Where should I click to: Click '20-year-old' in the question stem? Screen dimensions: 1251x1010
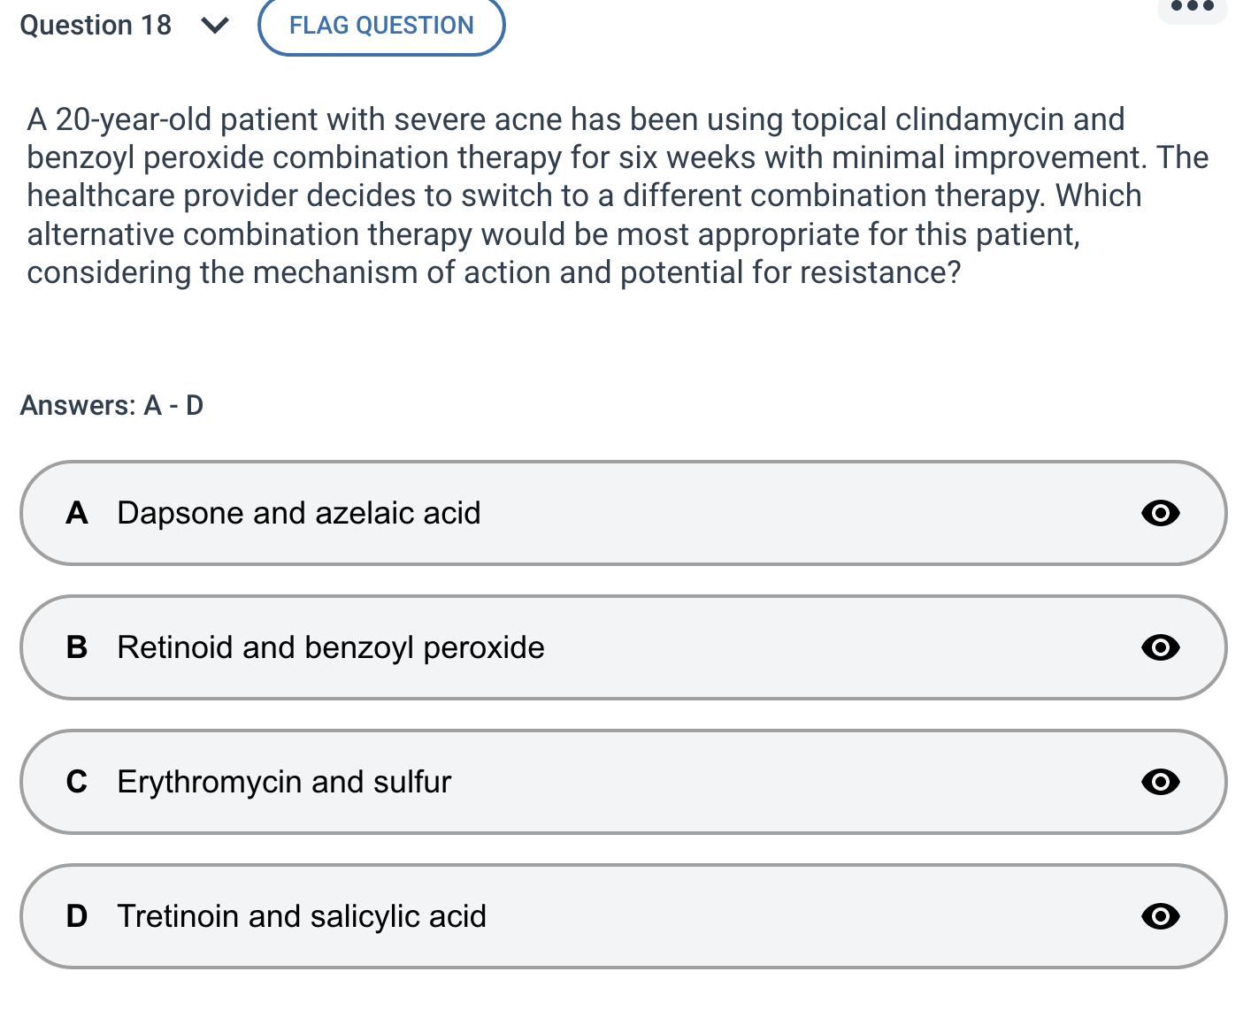[133, 119]
